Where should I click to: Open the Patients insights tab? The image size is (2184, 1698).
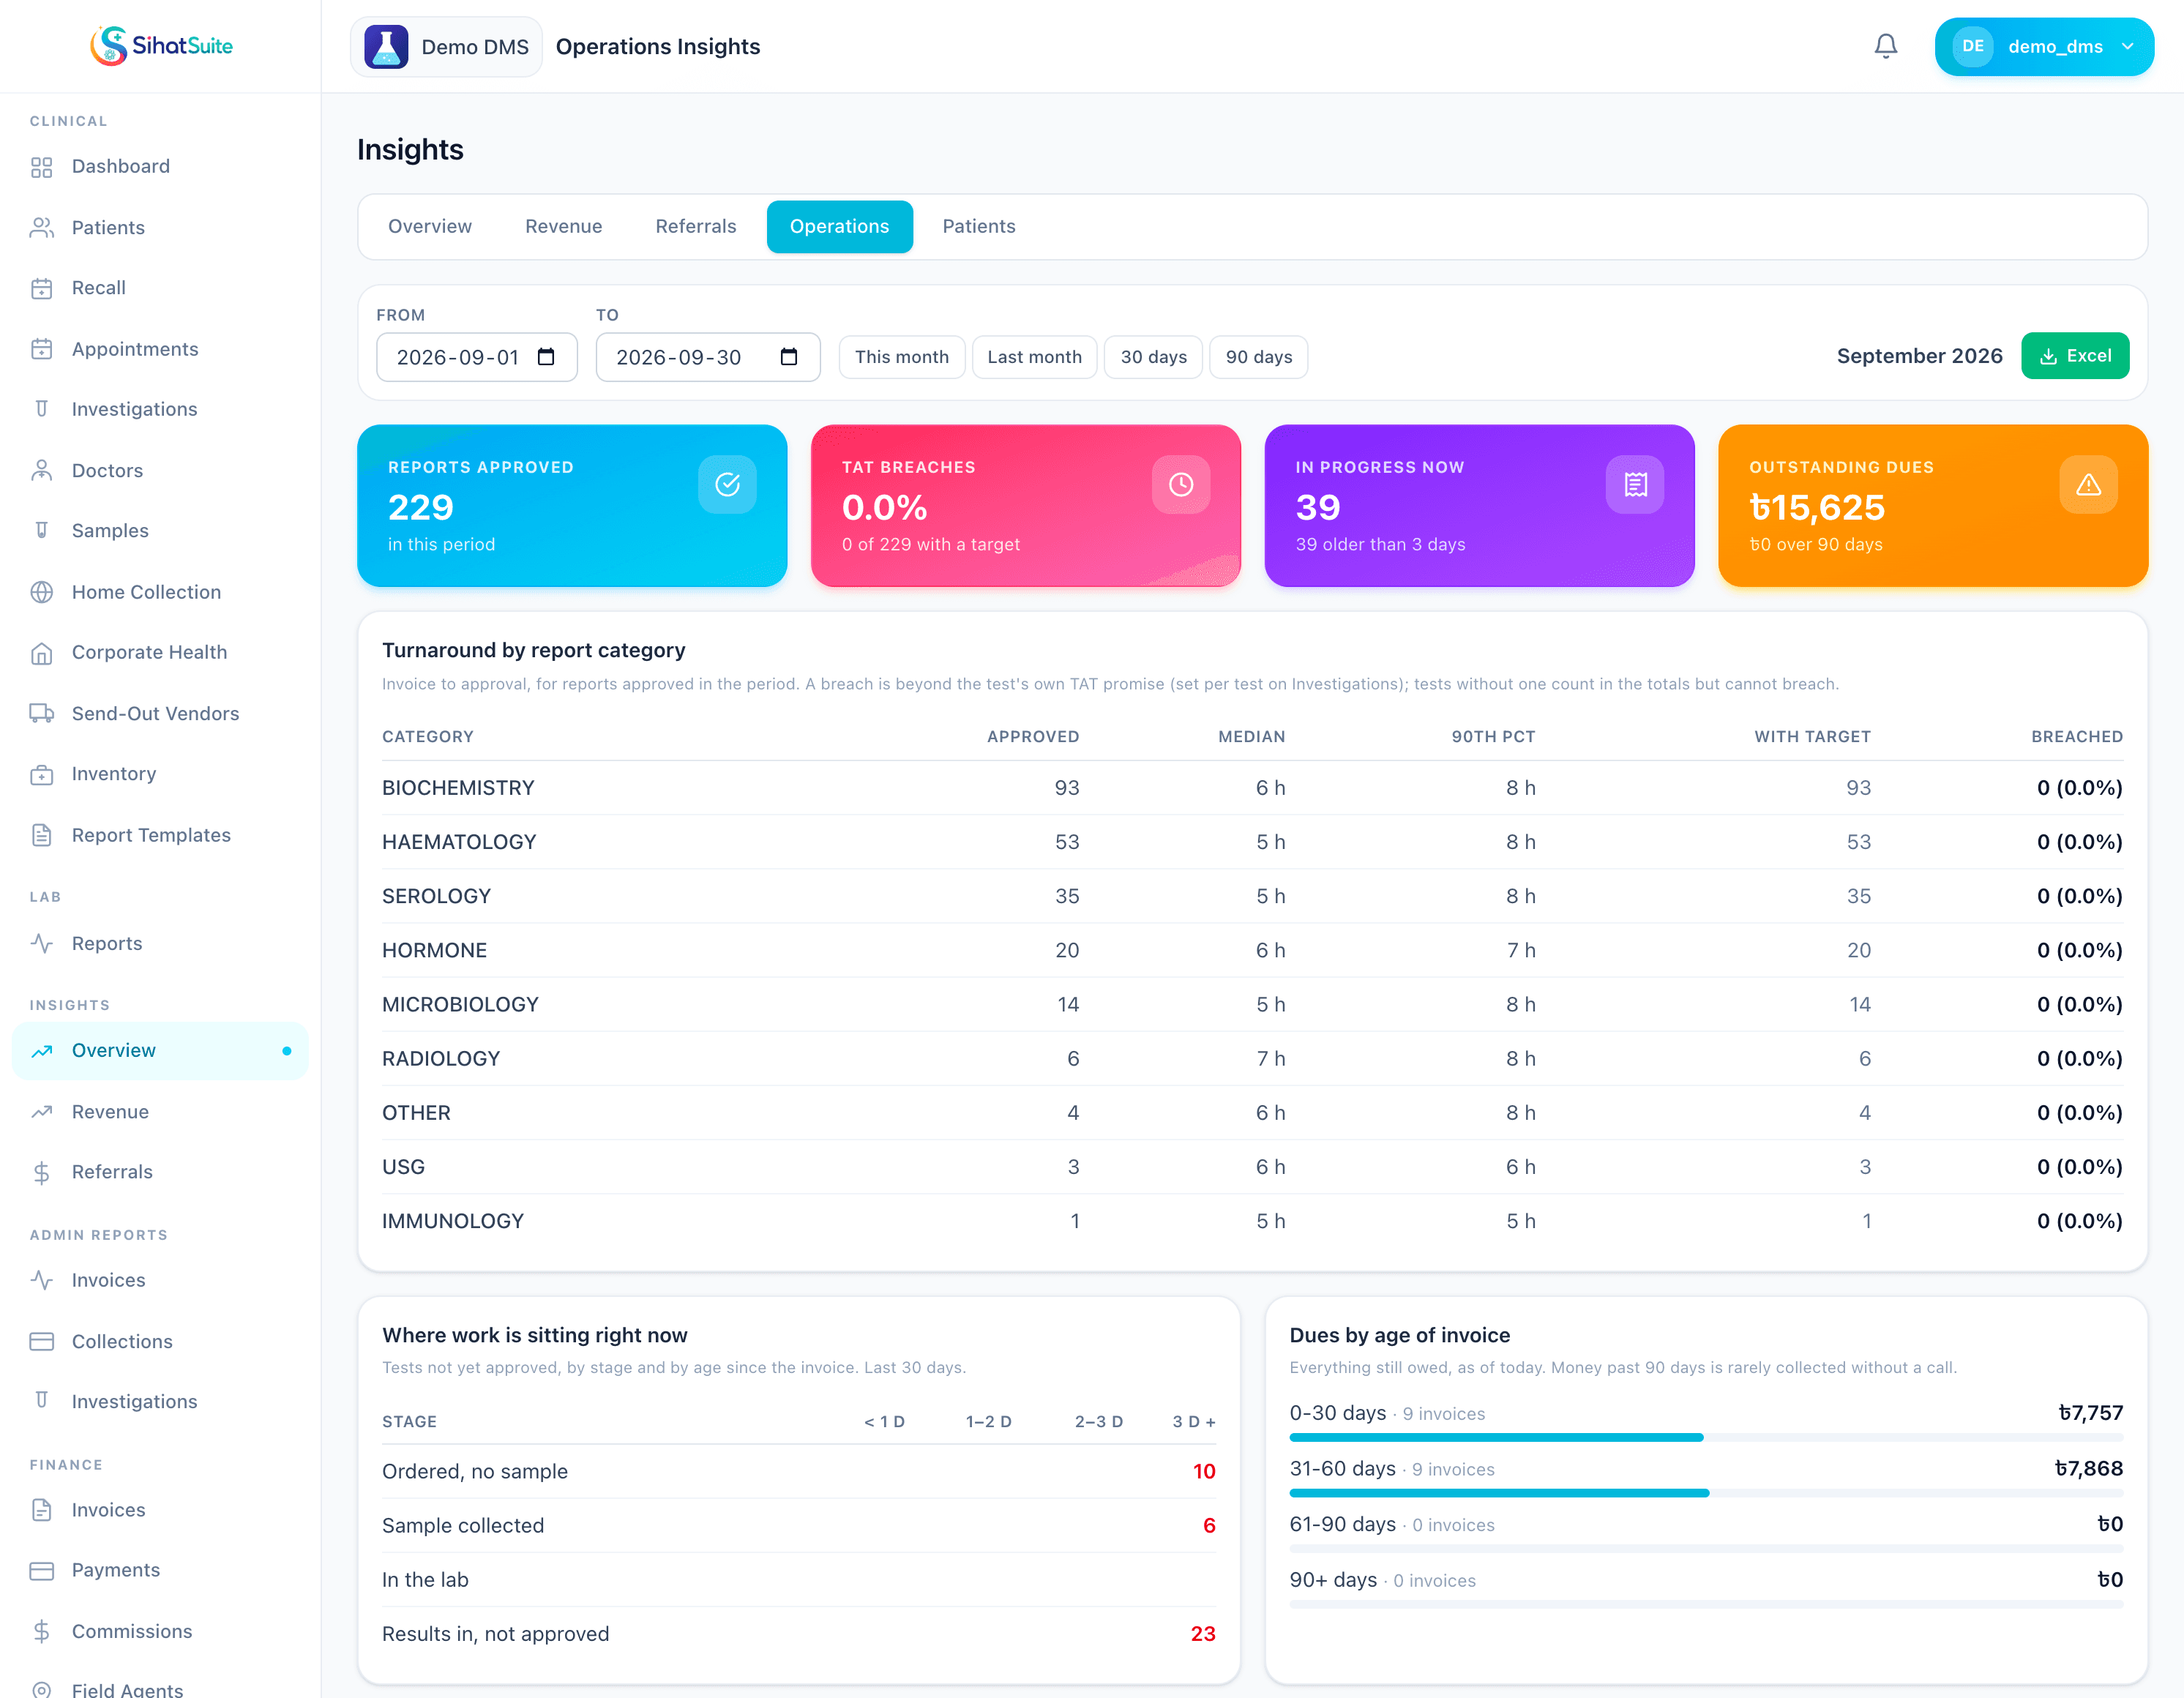click(978, 227)
